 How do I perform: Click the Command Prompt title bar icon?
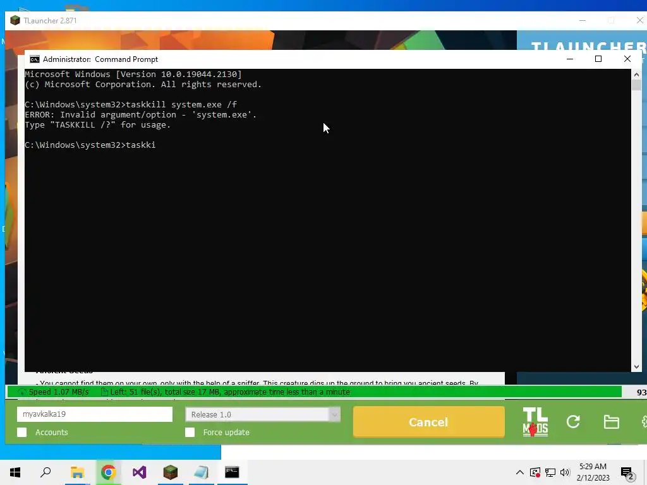pos(35,59)
